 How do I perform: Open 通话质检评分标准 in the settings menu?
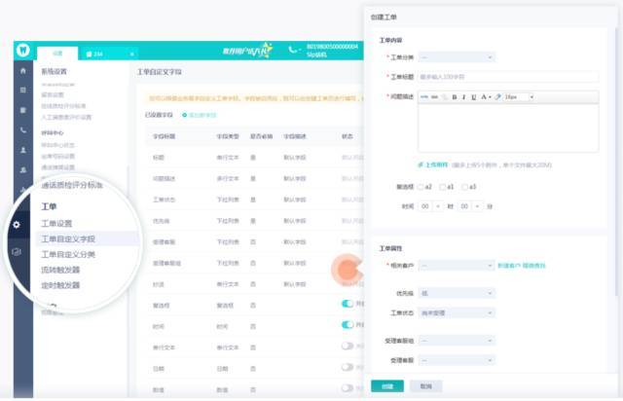coord(72,185)
